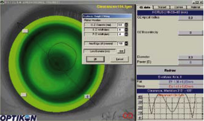Click the red OD eye indicator
Image resolution: width=204 pixels, height=121 pixels.
pos(128,116)
